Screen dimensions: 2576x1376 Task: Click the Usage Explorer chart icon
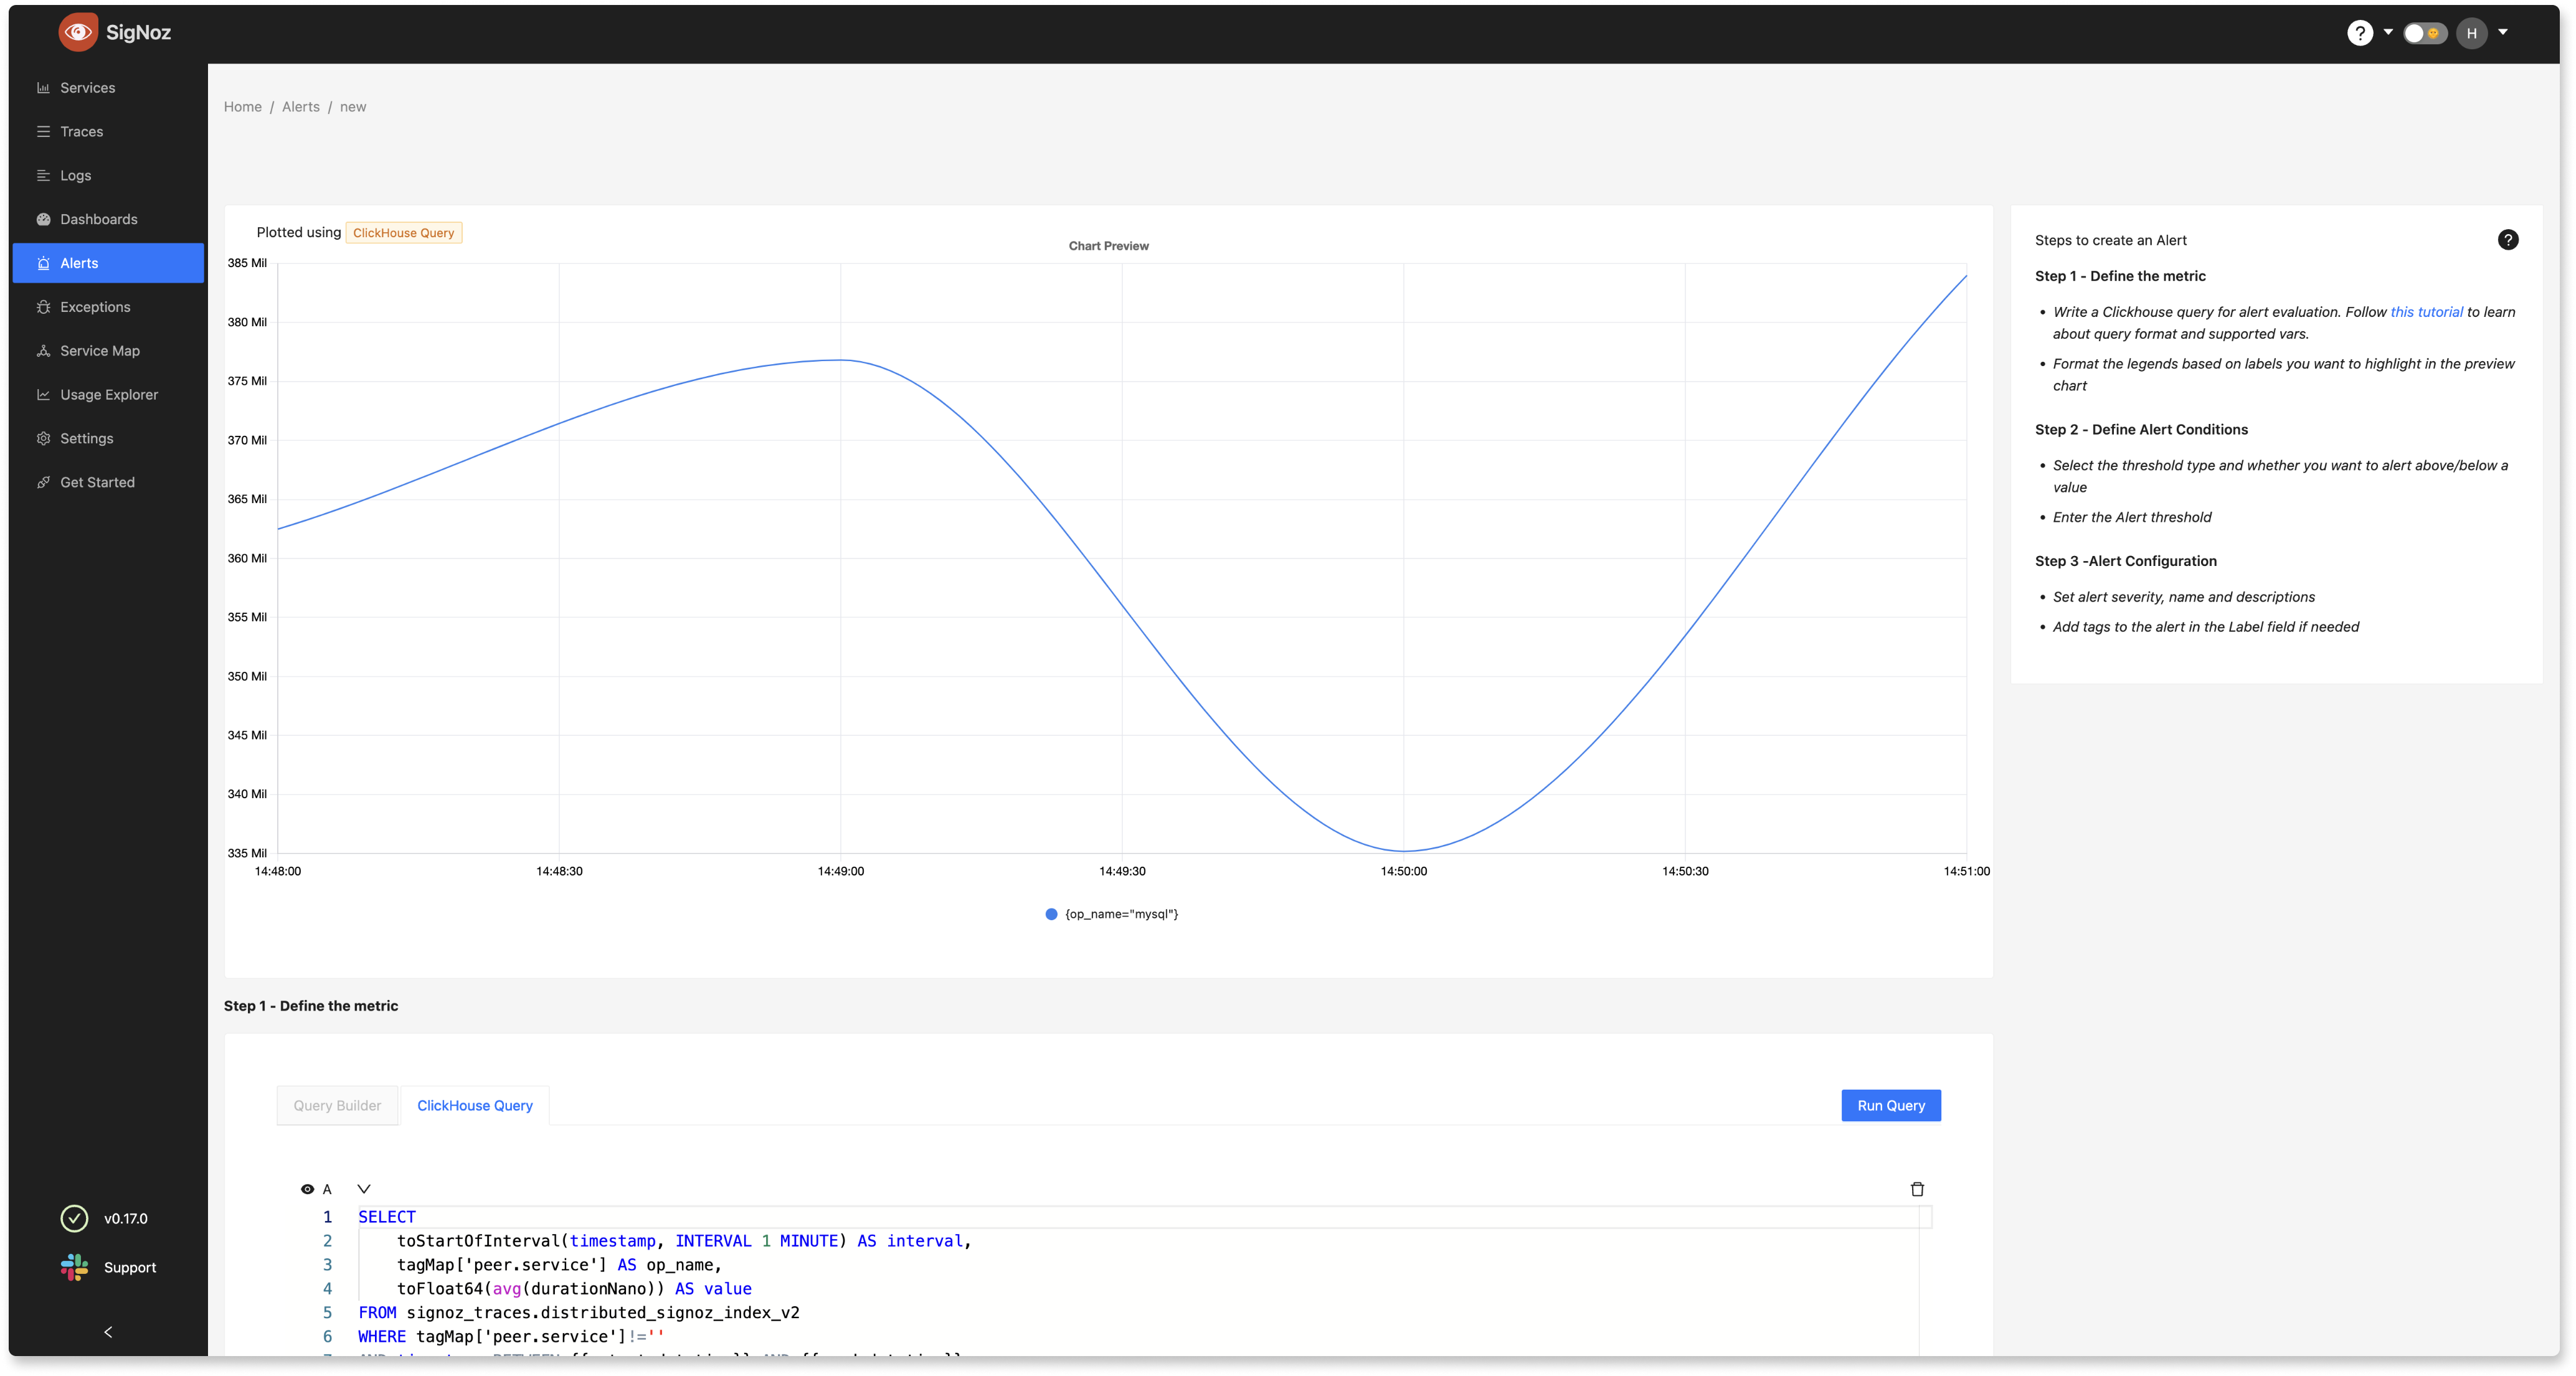[x=43, y=395]
